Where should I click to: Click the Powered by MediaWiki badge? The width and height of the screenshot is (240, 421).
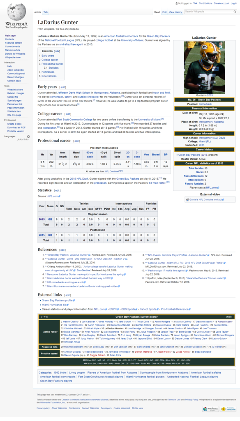(228, 409)
